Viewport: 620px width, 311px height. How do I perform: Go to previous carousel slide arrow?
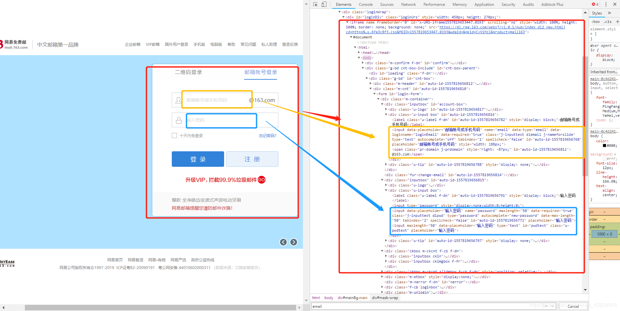[x=283, y=242]
